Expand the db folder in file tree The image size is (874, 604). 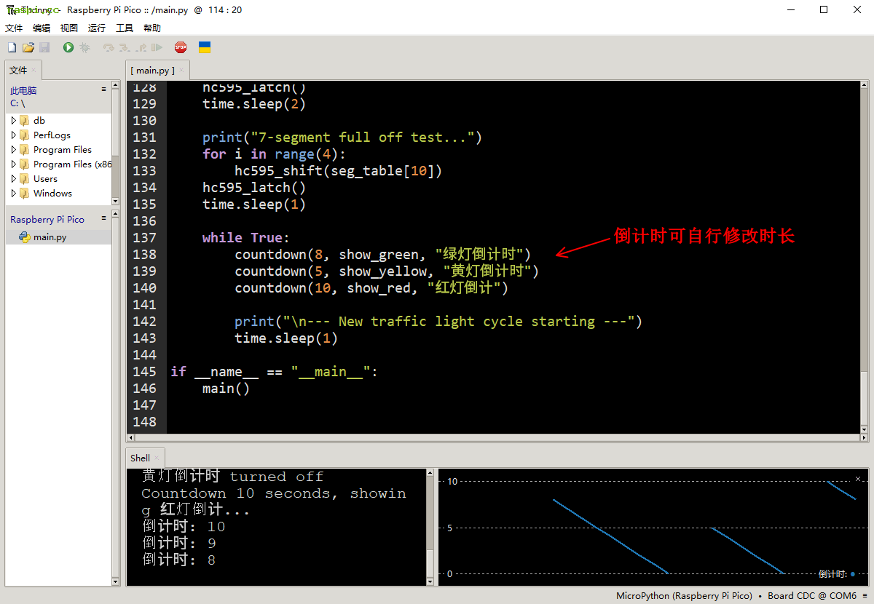pos(14,121)
